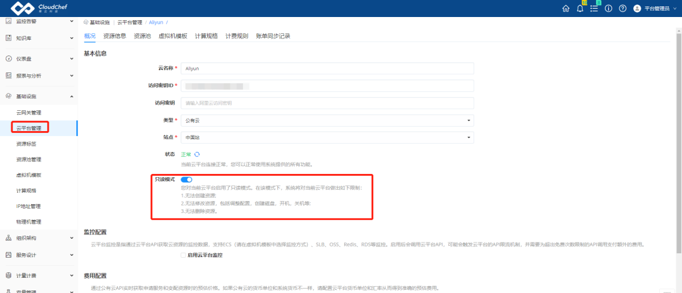Expand the 计量计费 menu chevron

[72, 275]
